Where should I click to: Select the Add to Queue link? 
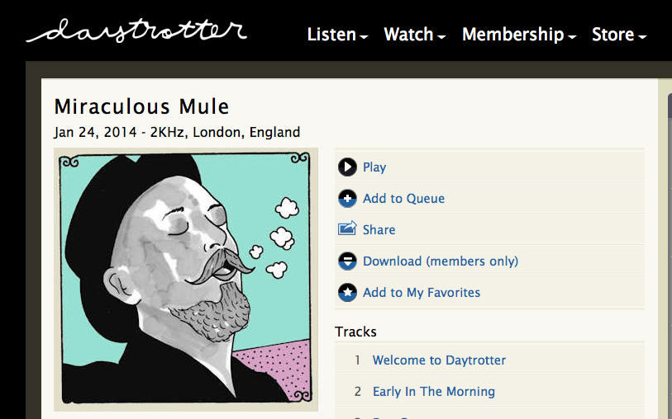(x=403, y=199)
